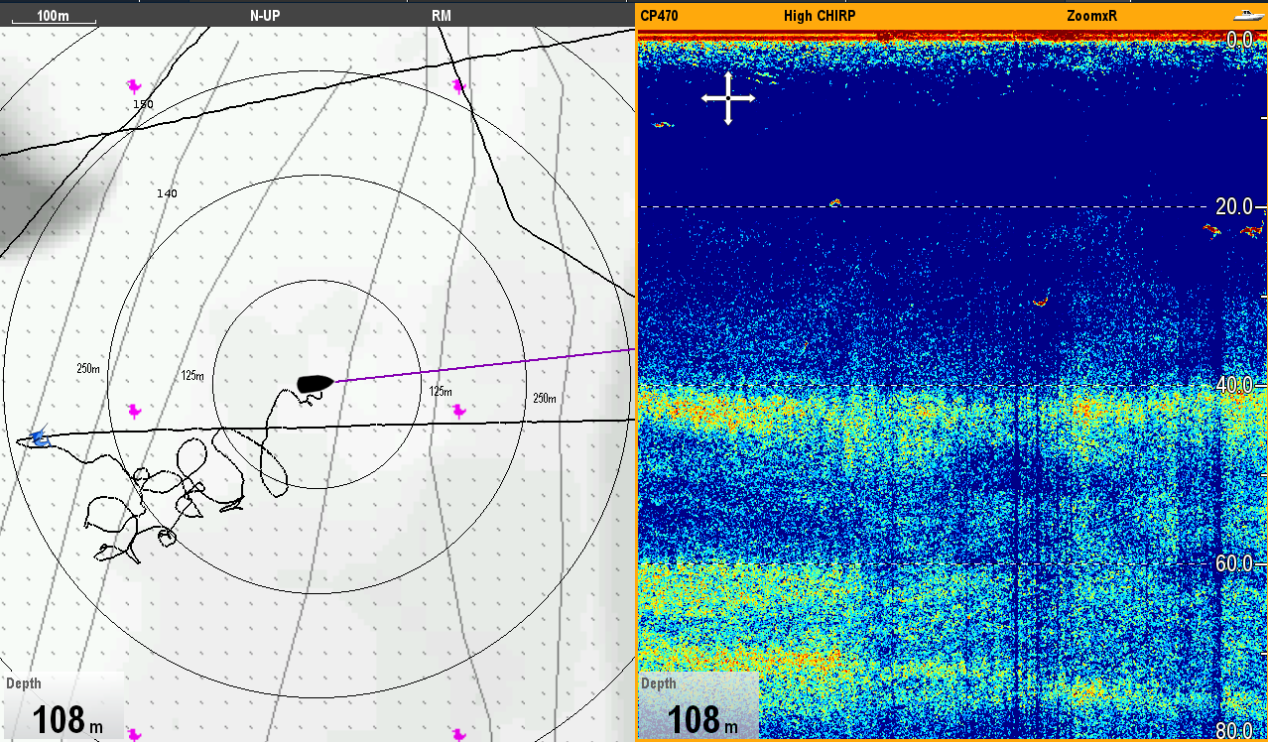
Task: Tap the magenta bird marker right of vessel
Action: coord(458,410)
